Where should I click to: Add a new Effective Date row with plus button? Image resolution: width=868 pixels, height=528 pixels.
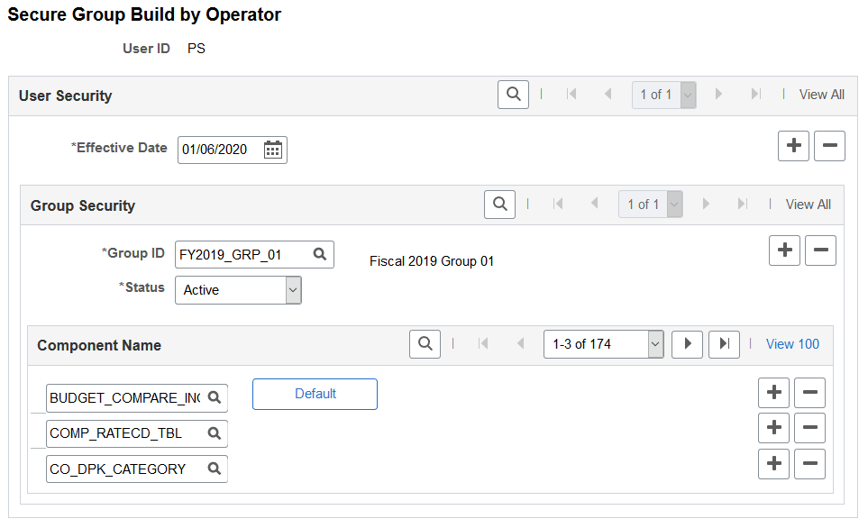tap(793, 145)
